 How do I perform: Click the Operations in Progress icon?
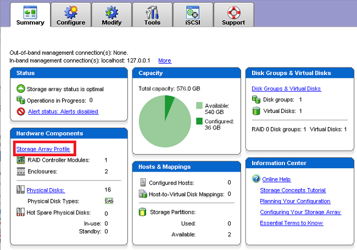pyautogui.click(x=20, y=100)
